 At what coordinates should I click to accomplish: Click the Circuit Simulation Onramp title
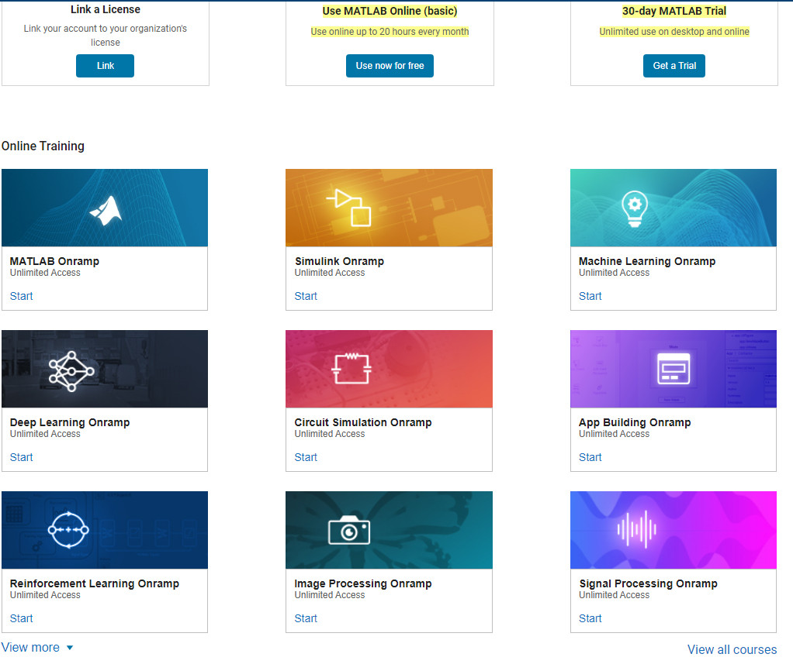(363, 422)
